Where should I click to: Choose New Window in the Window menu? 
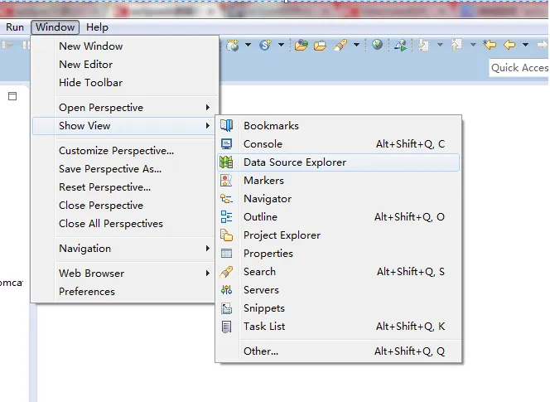pyautogui.click(x=124, y=46)
